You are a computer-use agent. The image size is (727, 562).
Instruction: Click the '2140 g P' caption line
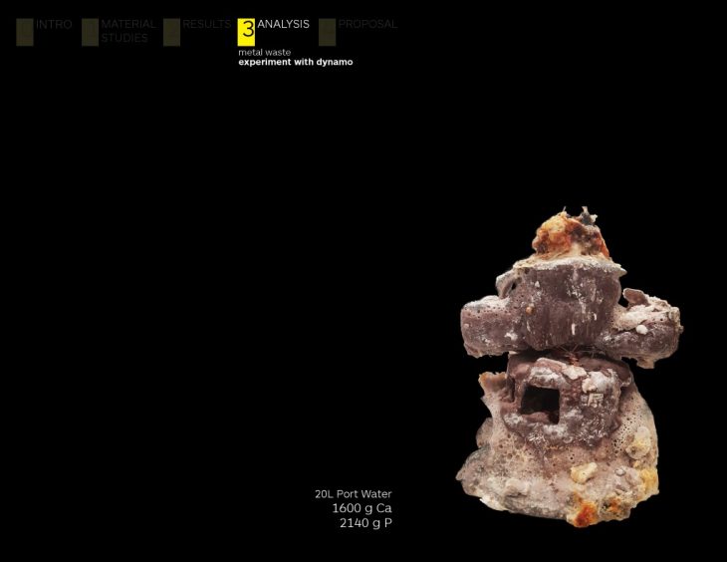click(x=364, y=523)
